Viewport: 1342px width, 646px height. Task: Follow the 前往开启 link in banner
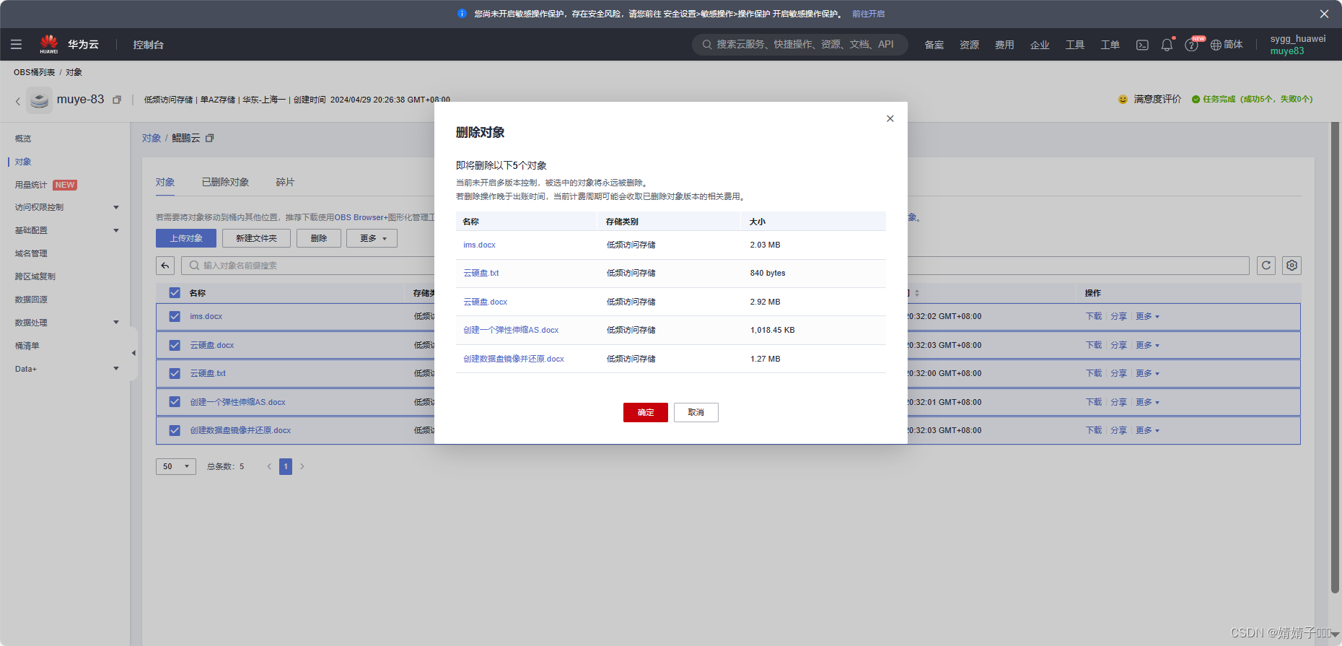(x=868, y=14)
